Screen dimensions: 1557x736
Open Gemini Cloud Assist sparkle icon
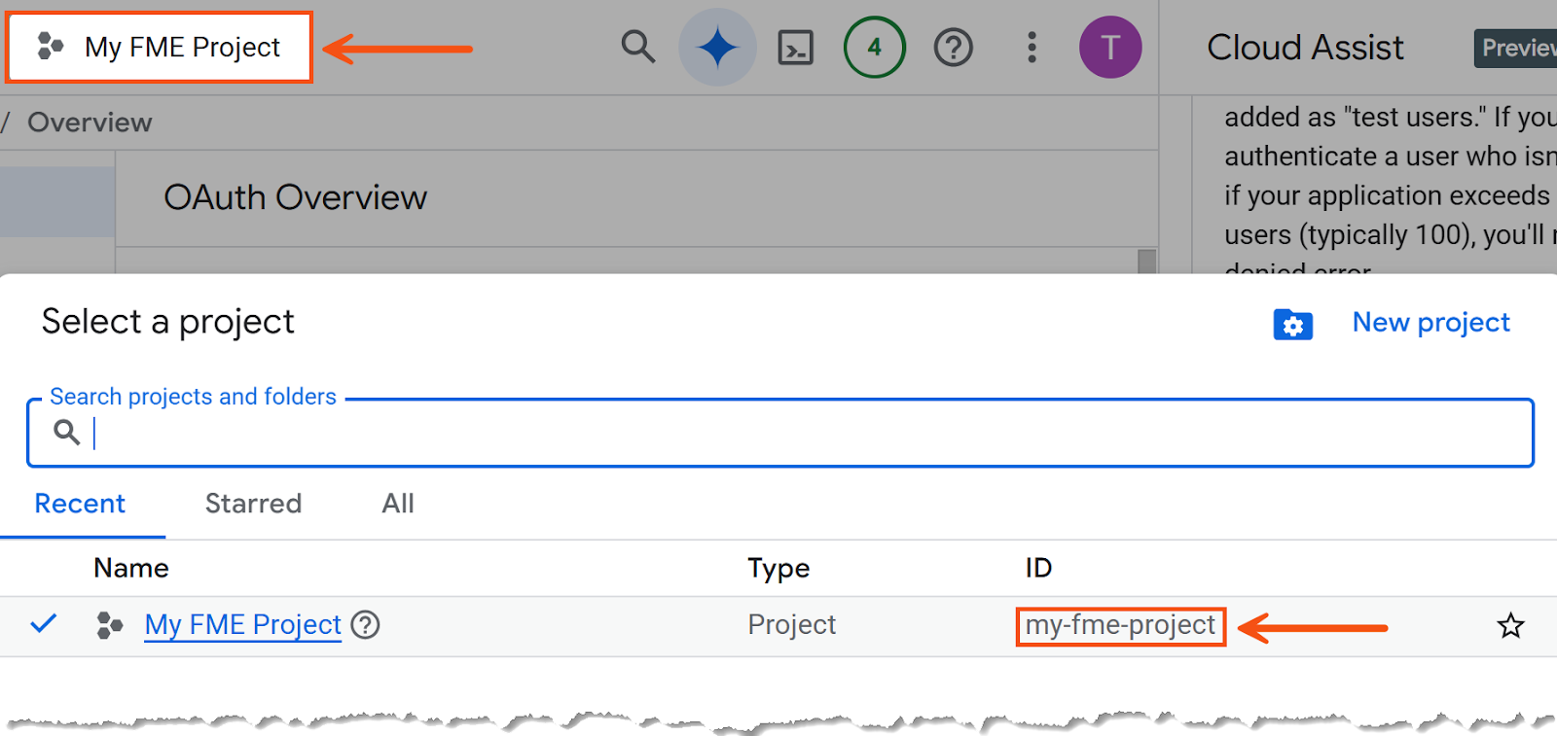tap(717, 47)
